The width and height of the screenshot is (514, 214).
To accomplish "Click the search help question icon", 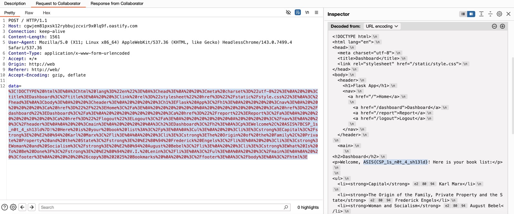I will pyautogui.click(x=5, y=207).
